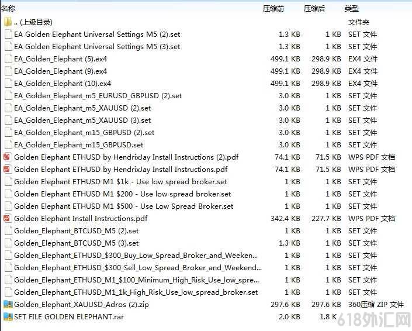Image resolution: width=412 pixels, height=331 pixels.
Task: Click file icon of EA_Golden_Elephant_m15_GBPUSD.set
Action: (8, 145)
